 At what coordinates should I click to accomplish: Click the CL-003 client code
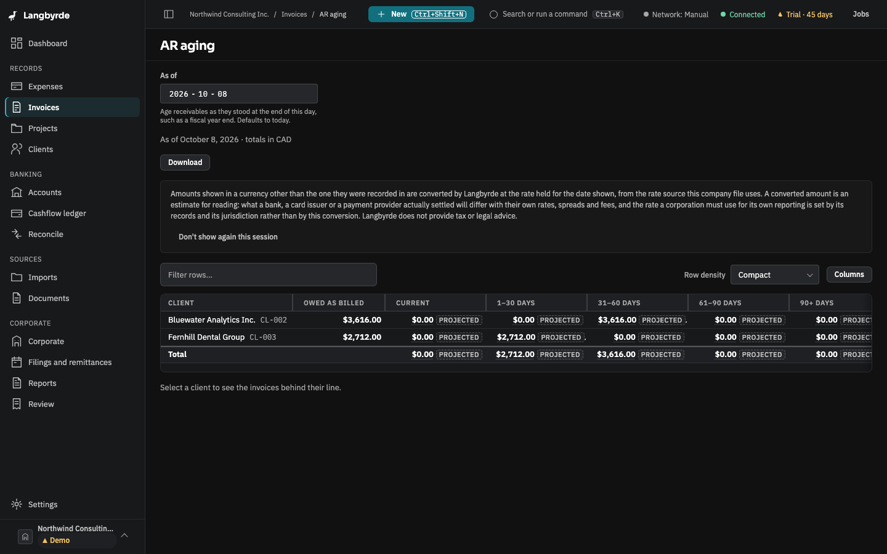263,337
